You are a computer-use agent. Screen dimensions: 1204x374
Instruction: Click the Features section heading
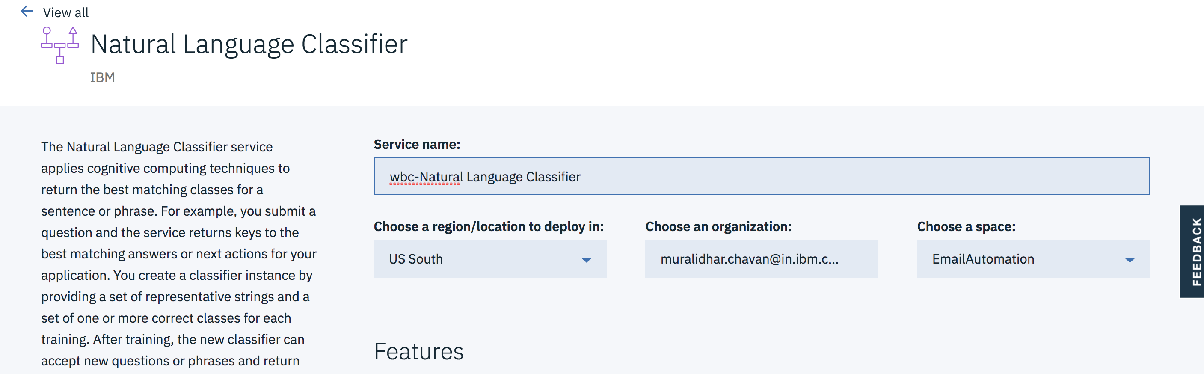click(418, 352)
